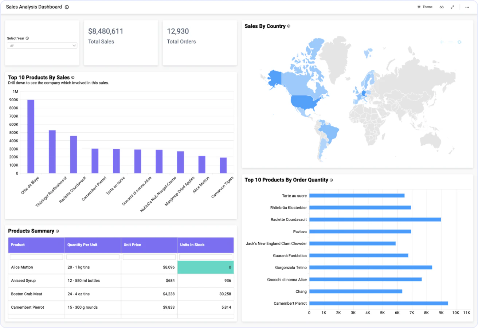Open the Theme switcher
Screen dimensions: 478x328
coord(425,7)
